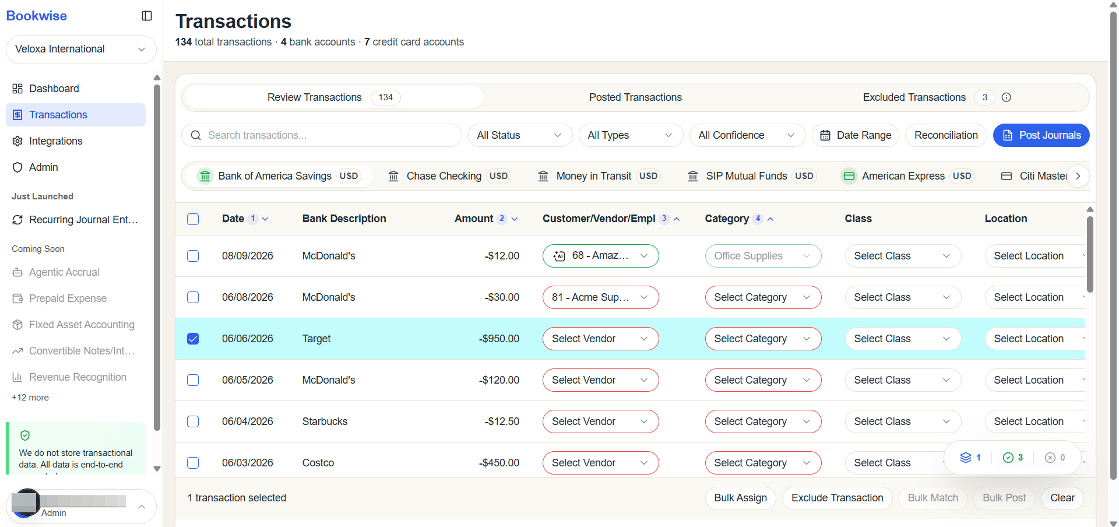This screenshot has height=527, width=1119.
Task: Click the search magnifier icon
Action: tap(196, 135)
